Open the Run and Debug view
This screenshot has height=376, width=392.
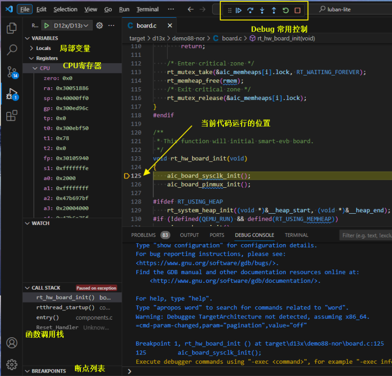click(x=11, y=94)
